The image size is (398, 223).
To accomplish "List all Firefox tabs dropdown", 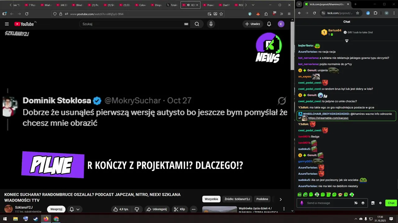I will point(253,5).
